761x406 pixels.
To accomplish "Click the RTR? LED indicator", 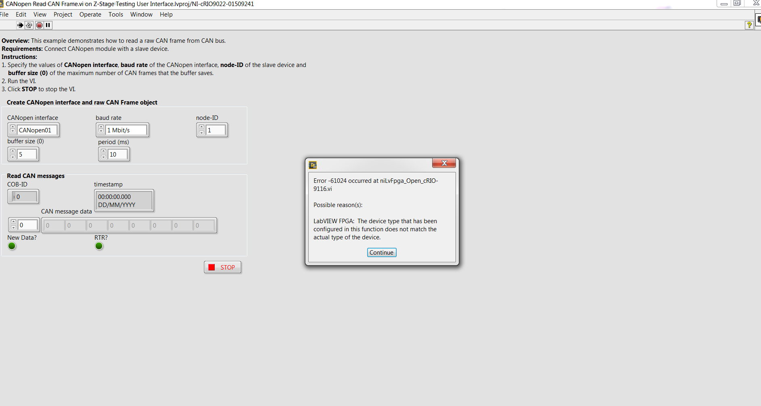I will point(99,246).
